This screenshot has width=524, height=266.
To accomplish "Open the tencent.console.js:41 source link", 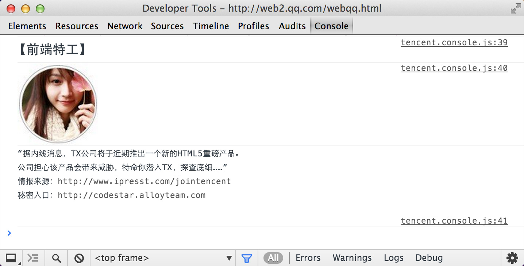I will [454, 221].
